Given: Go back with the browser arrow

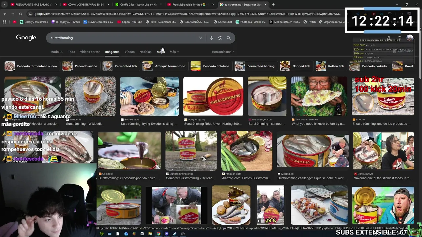Looking at the screenshot, I should [x=5, y=14].
